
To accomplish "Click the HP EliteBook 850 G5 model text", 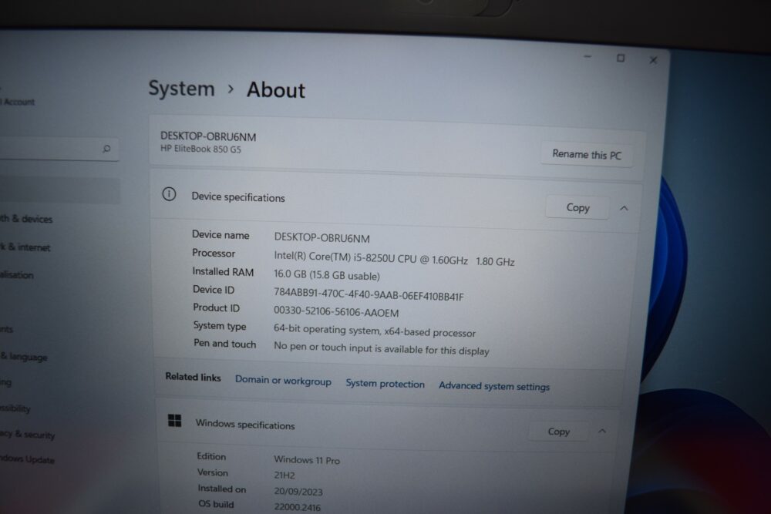I will pyautogui.click(x=200, y=149).
